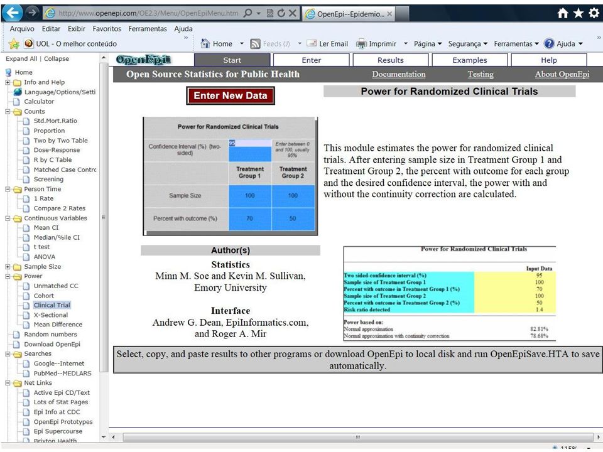Expand the Info and Help folder
The height and width of the screenshot is (452, 603).
pyautogui.click(x=8, y=82)
